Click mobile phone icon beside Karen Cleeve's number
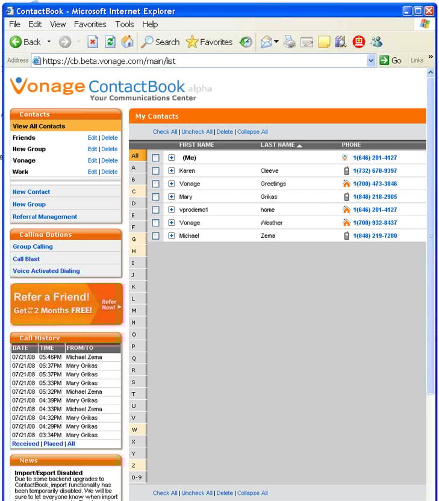Image resolution: width=439 pixels, height=501 pixels. pyautogui.click(x=346, y=171)
